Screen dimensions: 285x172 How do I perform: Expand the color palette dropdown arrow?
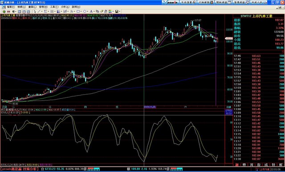click(x=113, y=12)
